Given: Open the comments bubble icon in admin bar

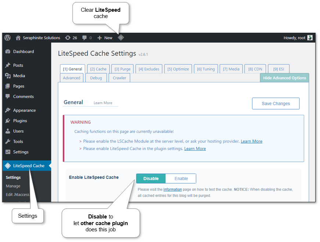Looking at the screenshot, I should 84,38.
